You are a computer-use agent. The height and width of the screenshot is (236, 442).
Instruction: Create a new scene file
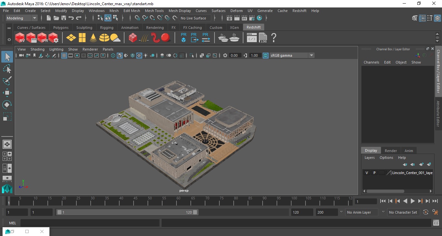tap(48, 18)
